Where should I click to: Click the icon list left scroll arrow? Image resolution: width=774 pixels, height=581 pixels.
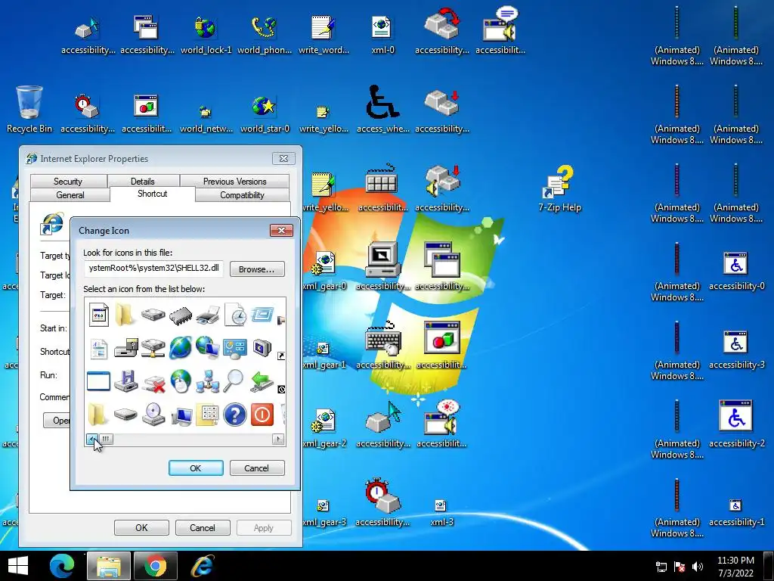pos(91,439)
